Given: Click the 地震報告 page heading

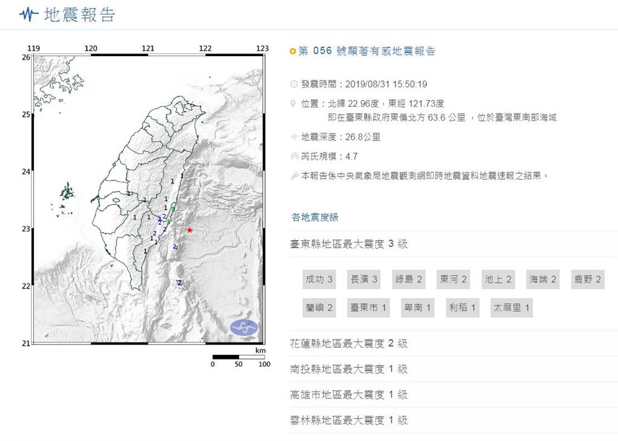Looking at the screenshot, I should tap(79, 15).
